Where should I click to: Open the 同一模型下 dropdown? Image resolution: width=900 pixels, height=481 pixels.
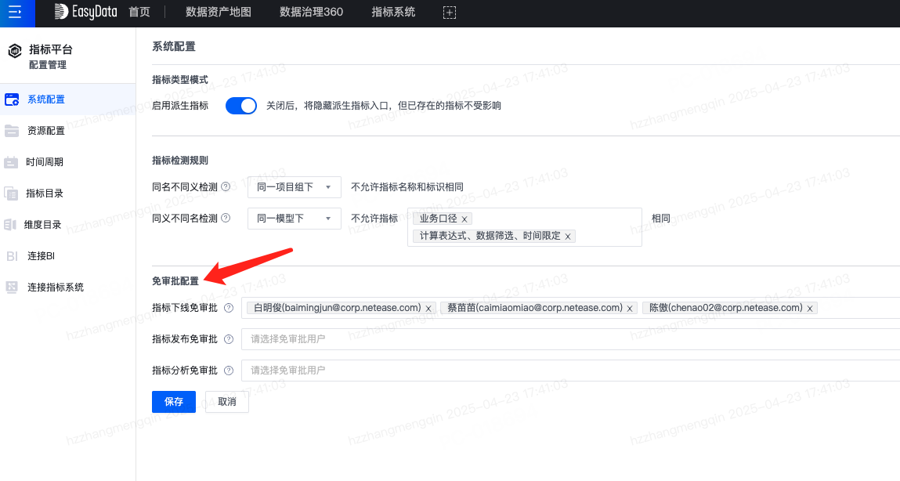(x=295, y=219)
